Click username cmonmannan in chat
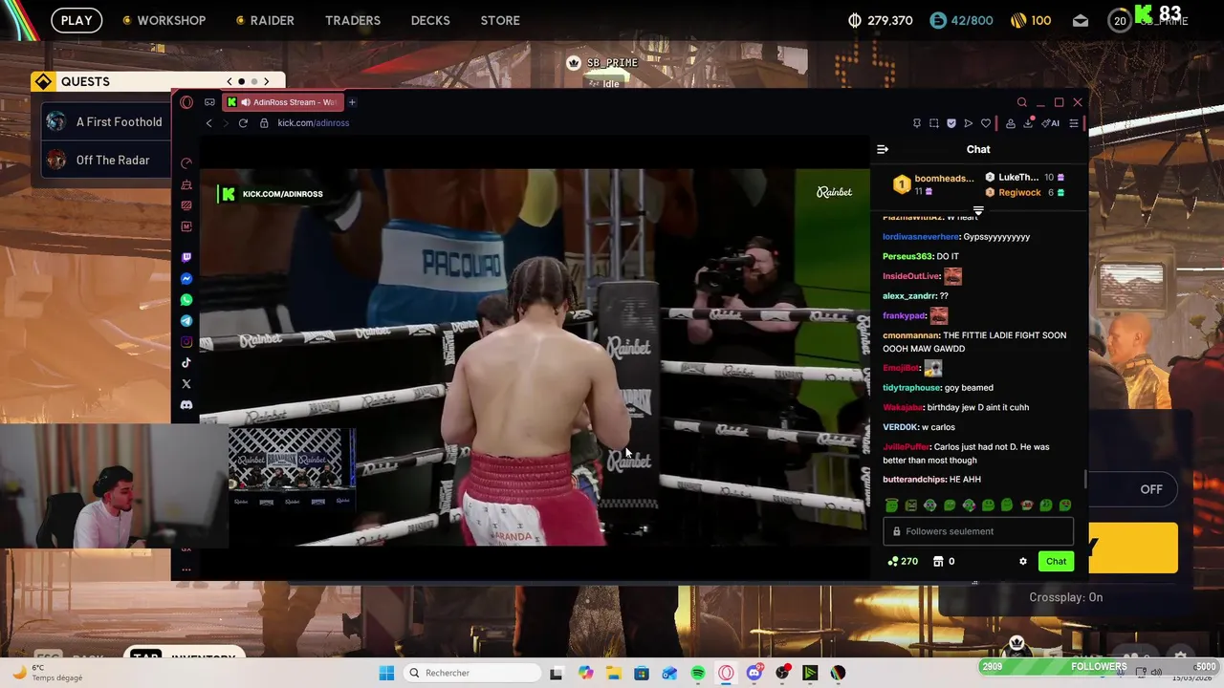 910,335
